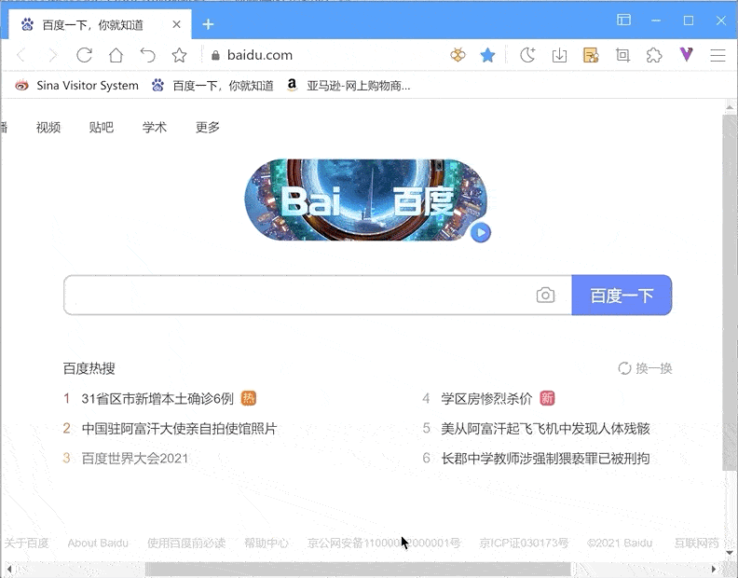Screen dimensions: 738x578
Task: Click the camera image search icon
Action: [x=545, y=295]
